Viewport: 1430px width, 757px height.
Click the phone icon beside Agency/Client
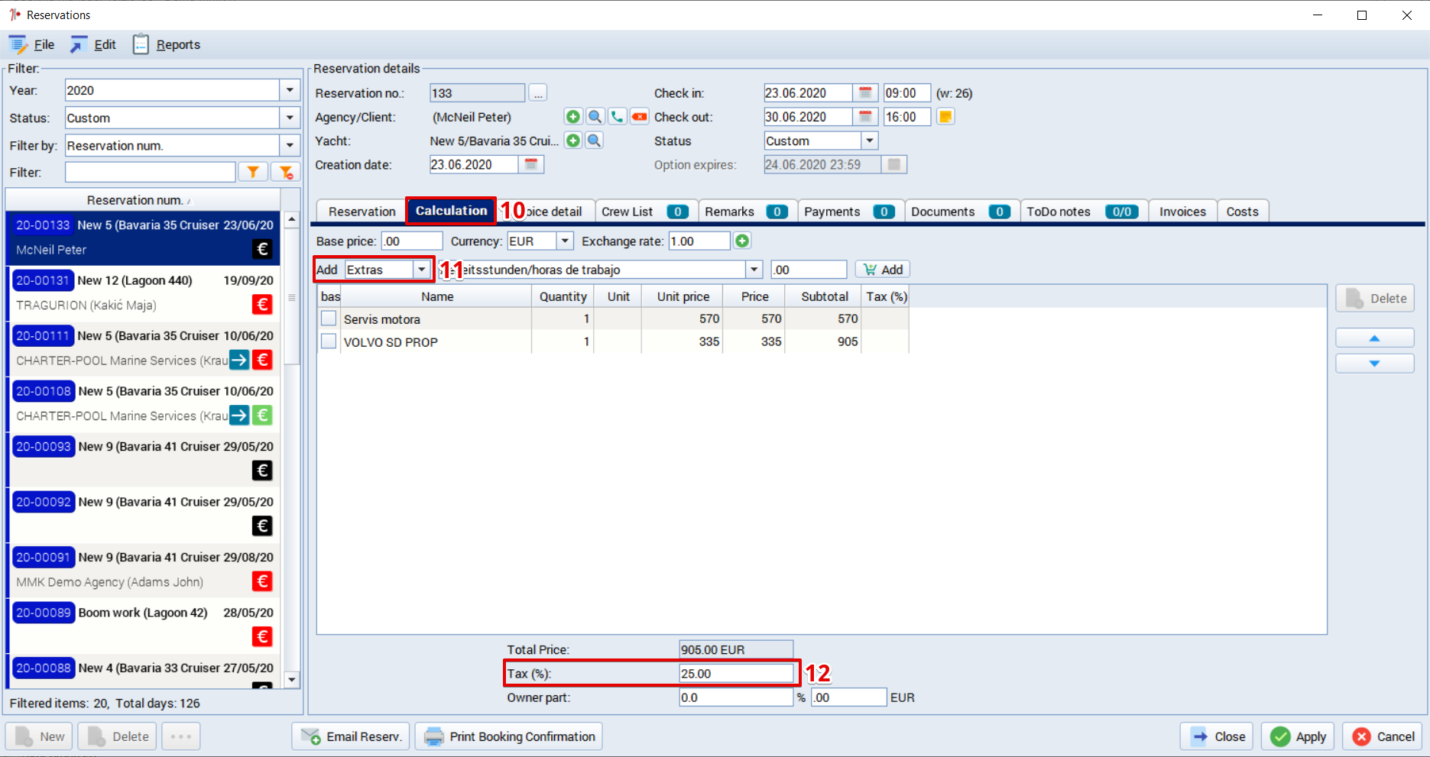point(617,117)
